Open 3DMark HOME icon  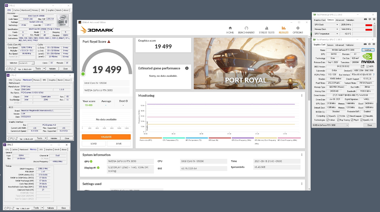[230, 28]
